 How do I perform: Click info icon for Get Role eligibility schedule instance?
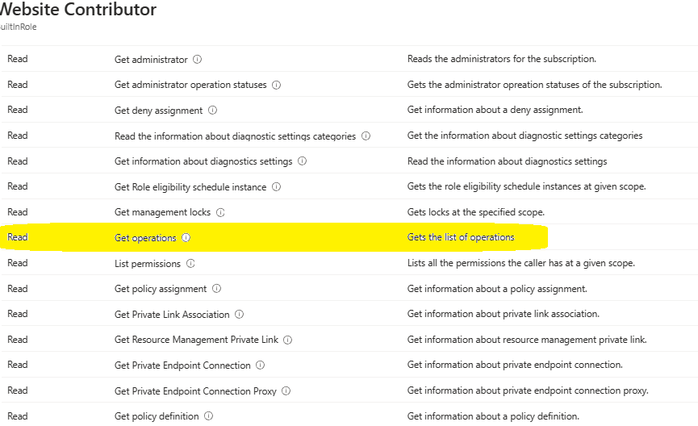point(277,186)
